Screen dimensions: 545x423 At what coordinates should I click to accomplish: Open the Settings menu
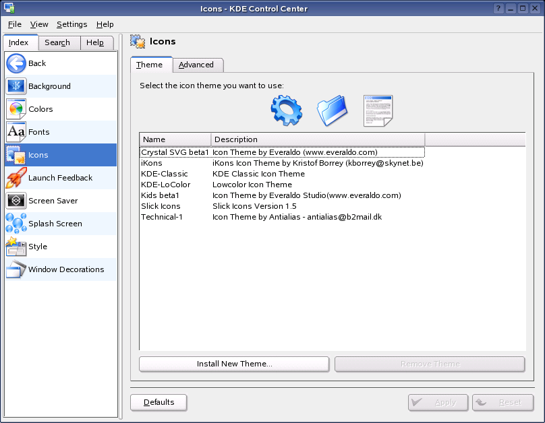(72, 24)
